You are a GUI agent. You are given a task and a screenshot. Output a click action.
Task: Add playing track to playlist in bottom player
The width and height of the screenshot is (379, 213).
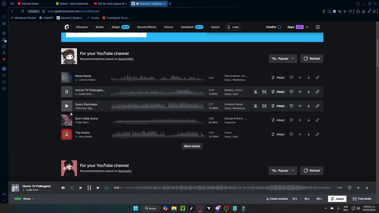tap(358, 188)
